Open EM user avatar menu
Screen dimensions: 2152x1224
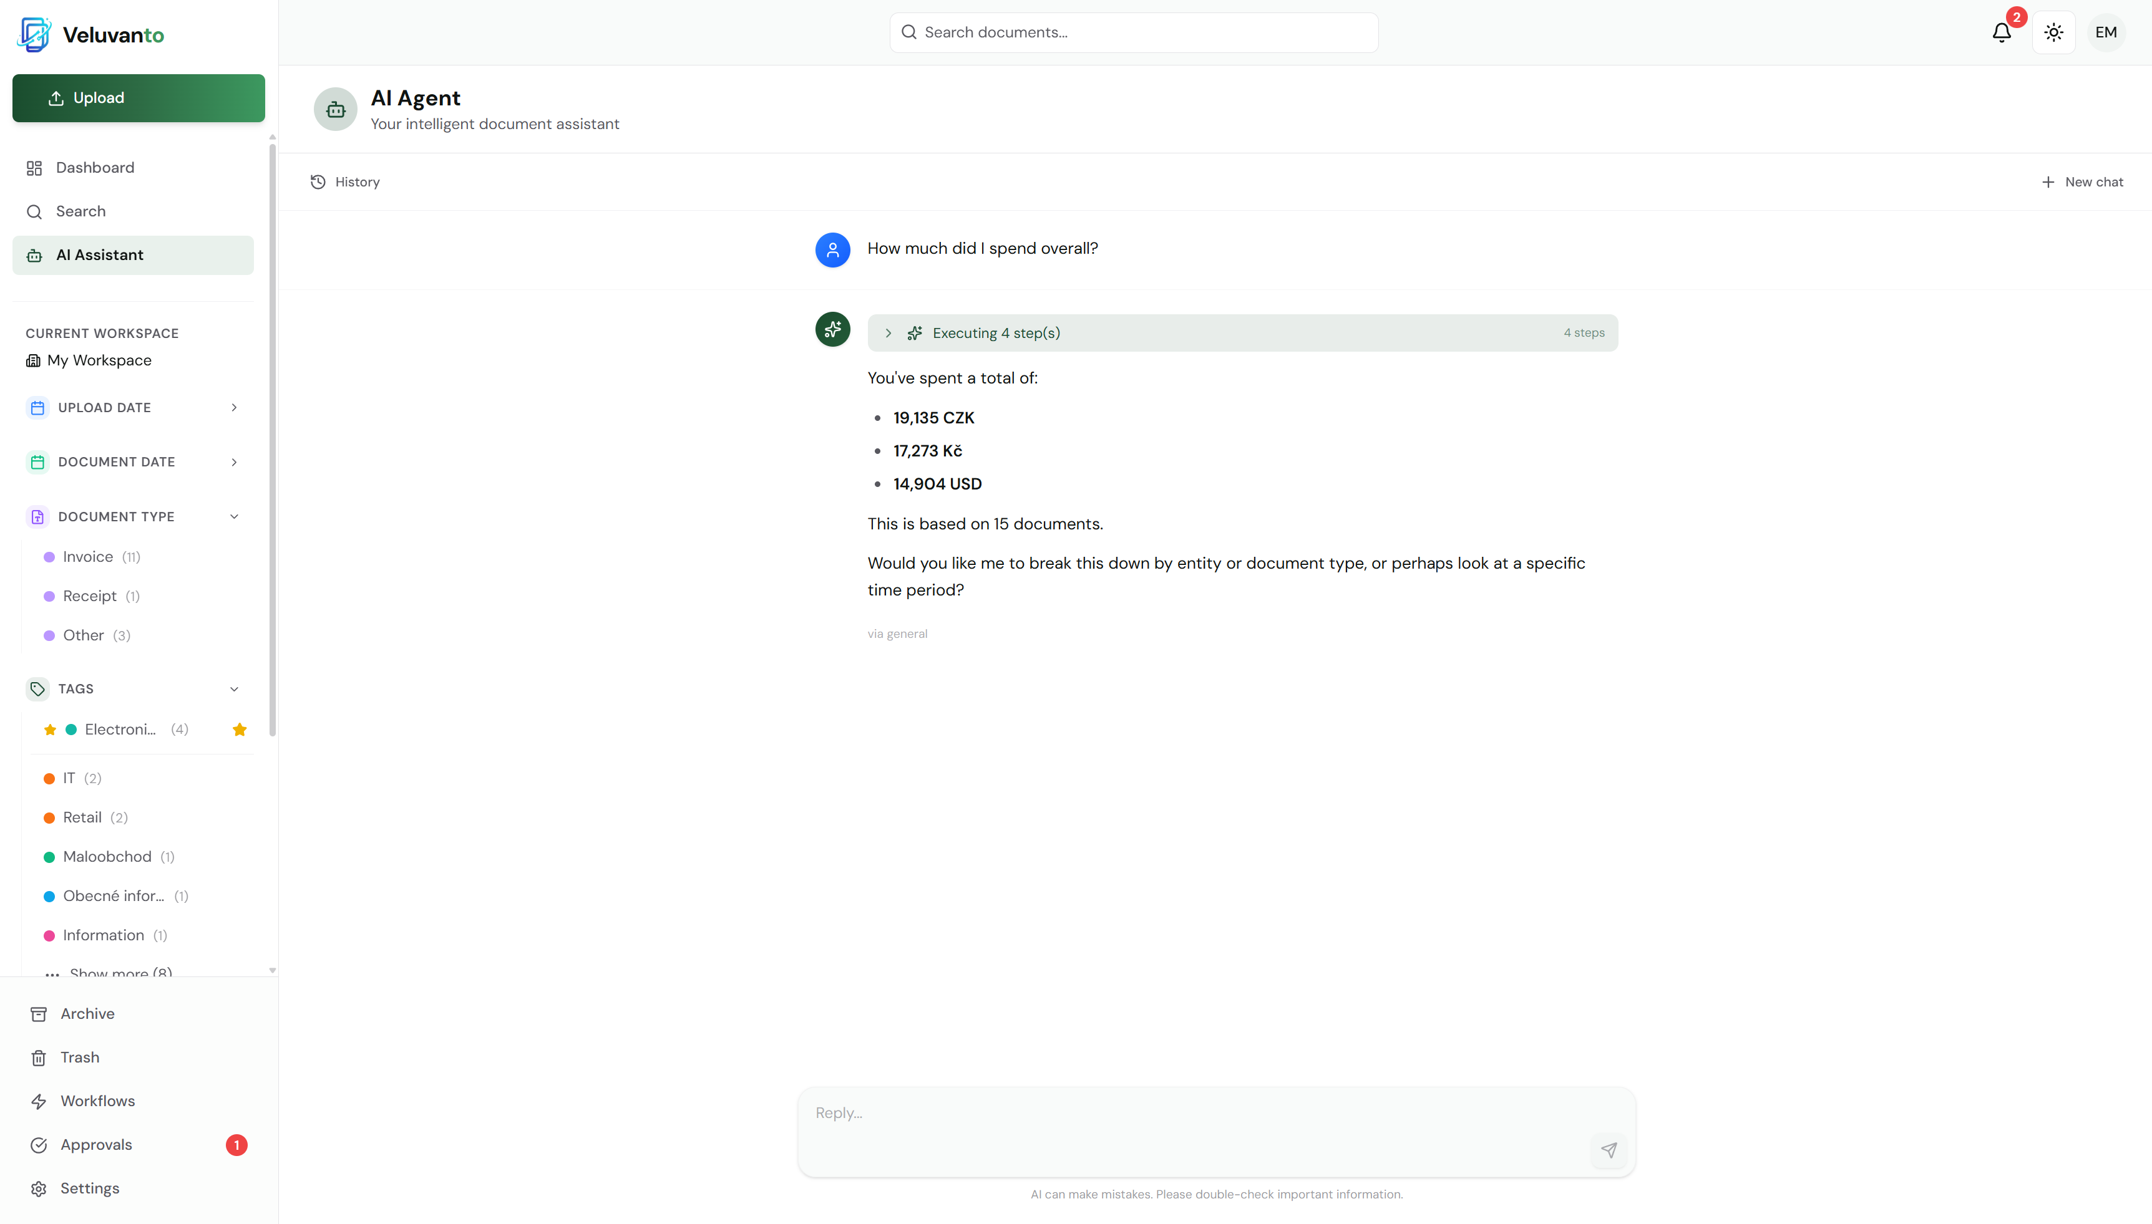[x=2106, y=33]
